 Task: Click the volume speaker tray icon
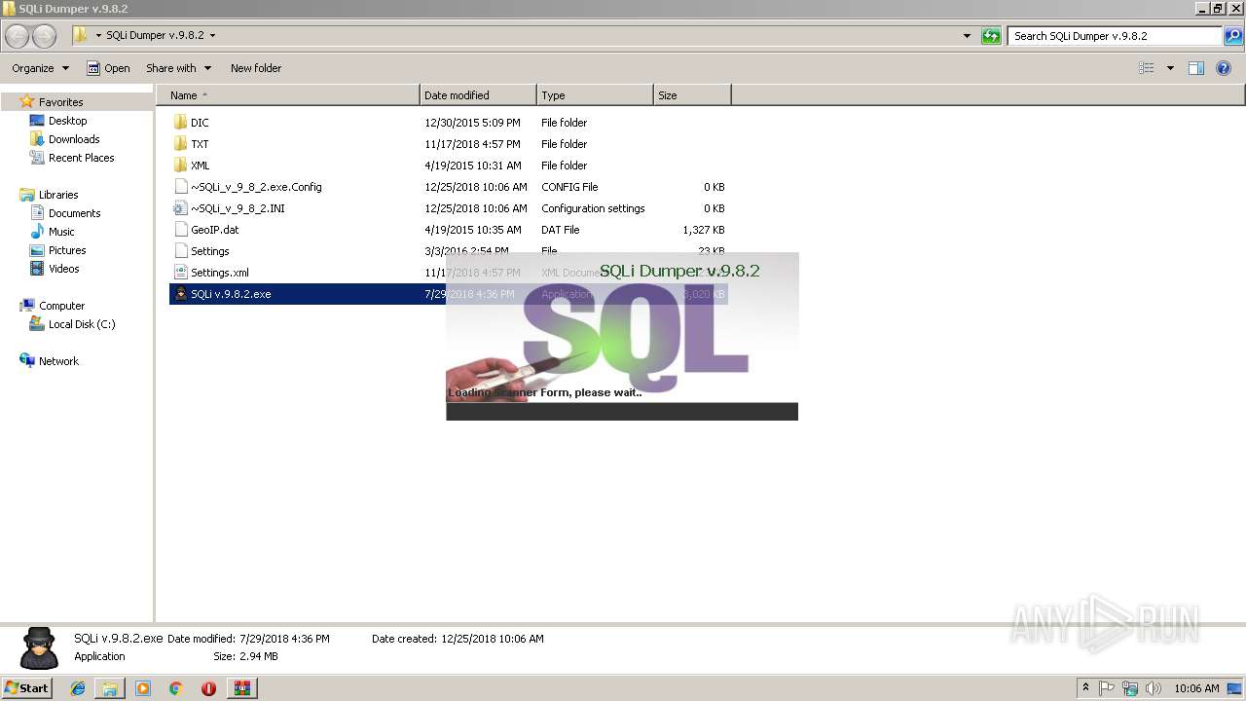1154,688
